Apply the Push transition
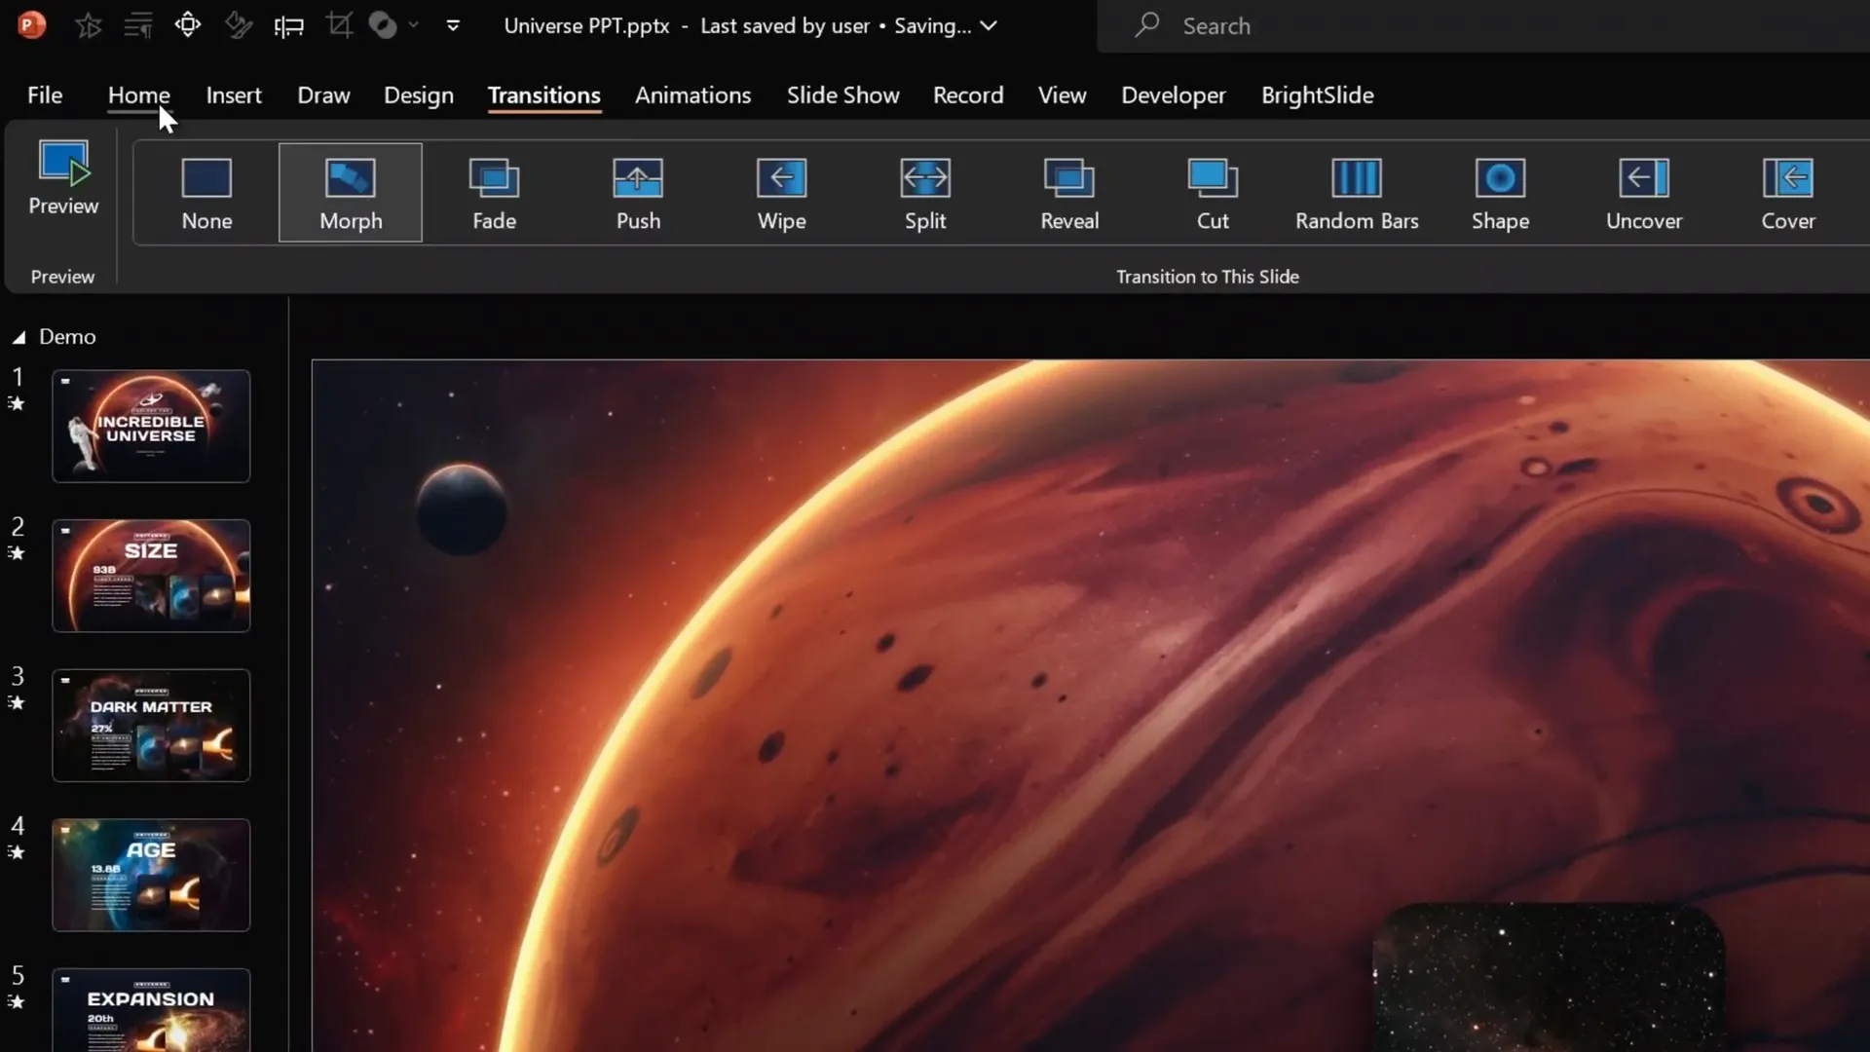This screenshot has height=1052, width=1870. (x=638, y=193)
